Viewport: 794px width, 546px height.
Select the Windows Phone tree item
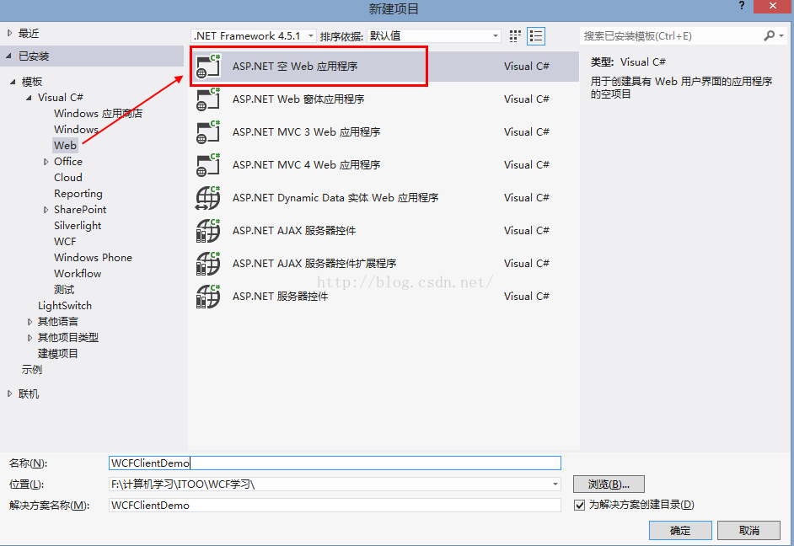pyautogui.click(x=94, y=258)
